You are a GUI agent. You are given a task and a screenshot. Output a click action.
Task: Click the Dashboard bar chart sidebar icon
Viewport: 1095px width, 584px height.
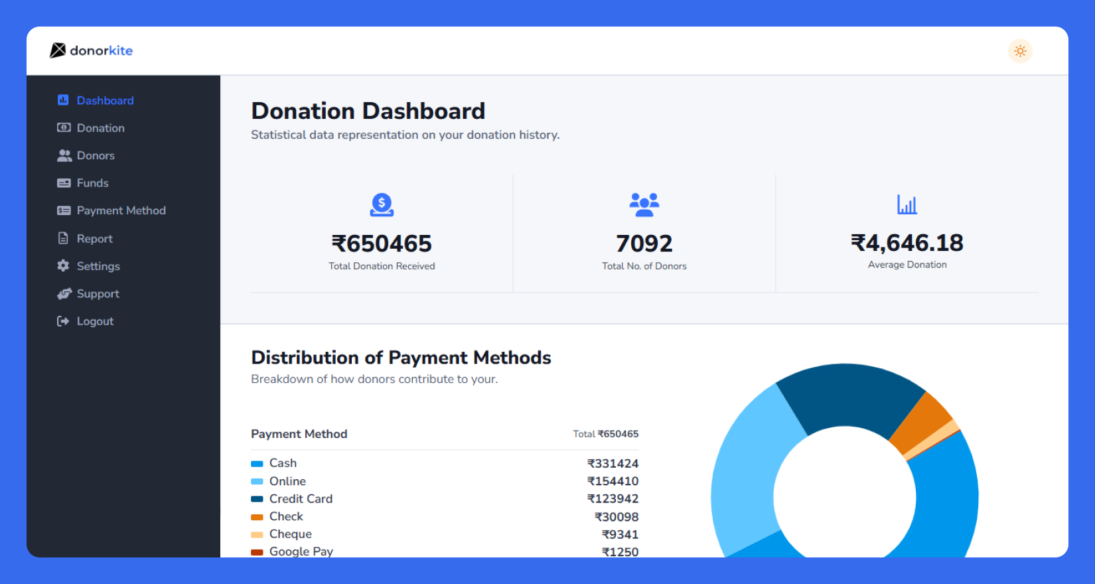point(63,100)
